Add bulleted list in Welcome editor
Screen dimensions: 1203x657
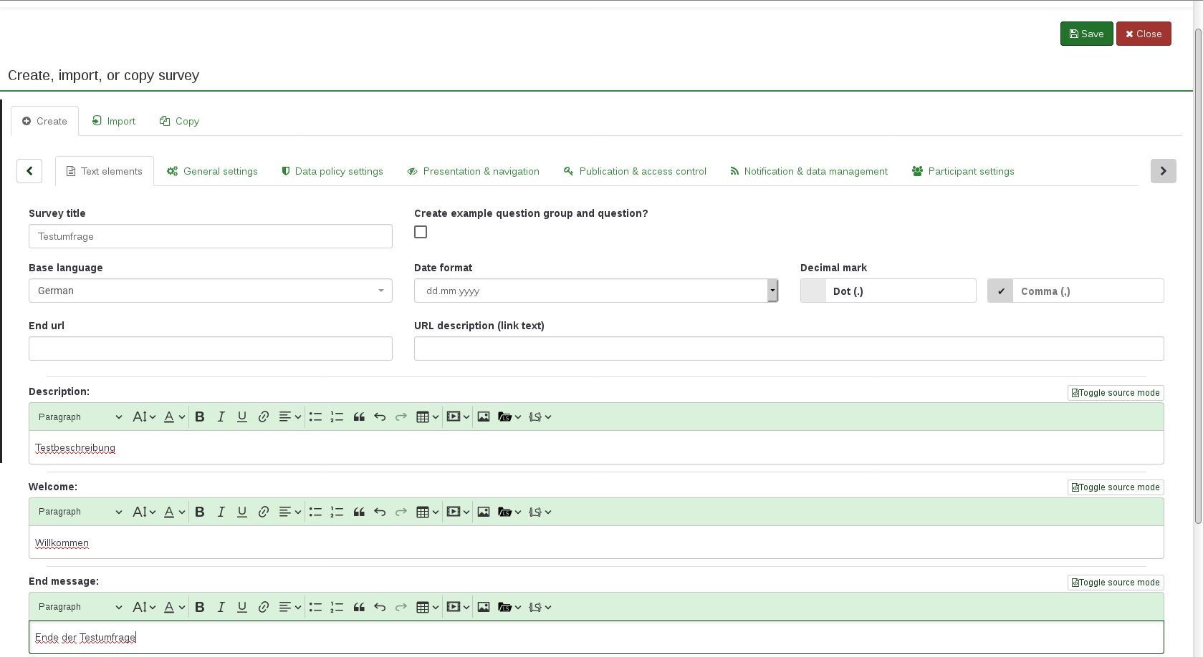[x=315, y=512]
